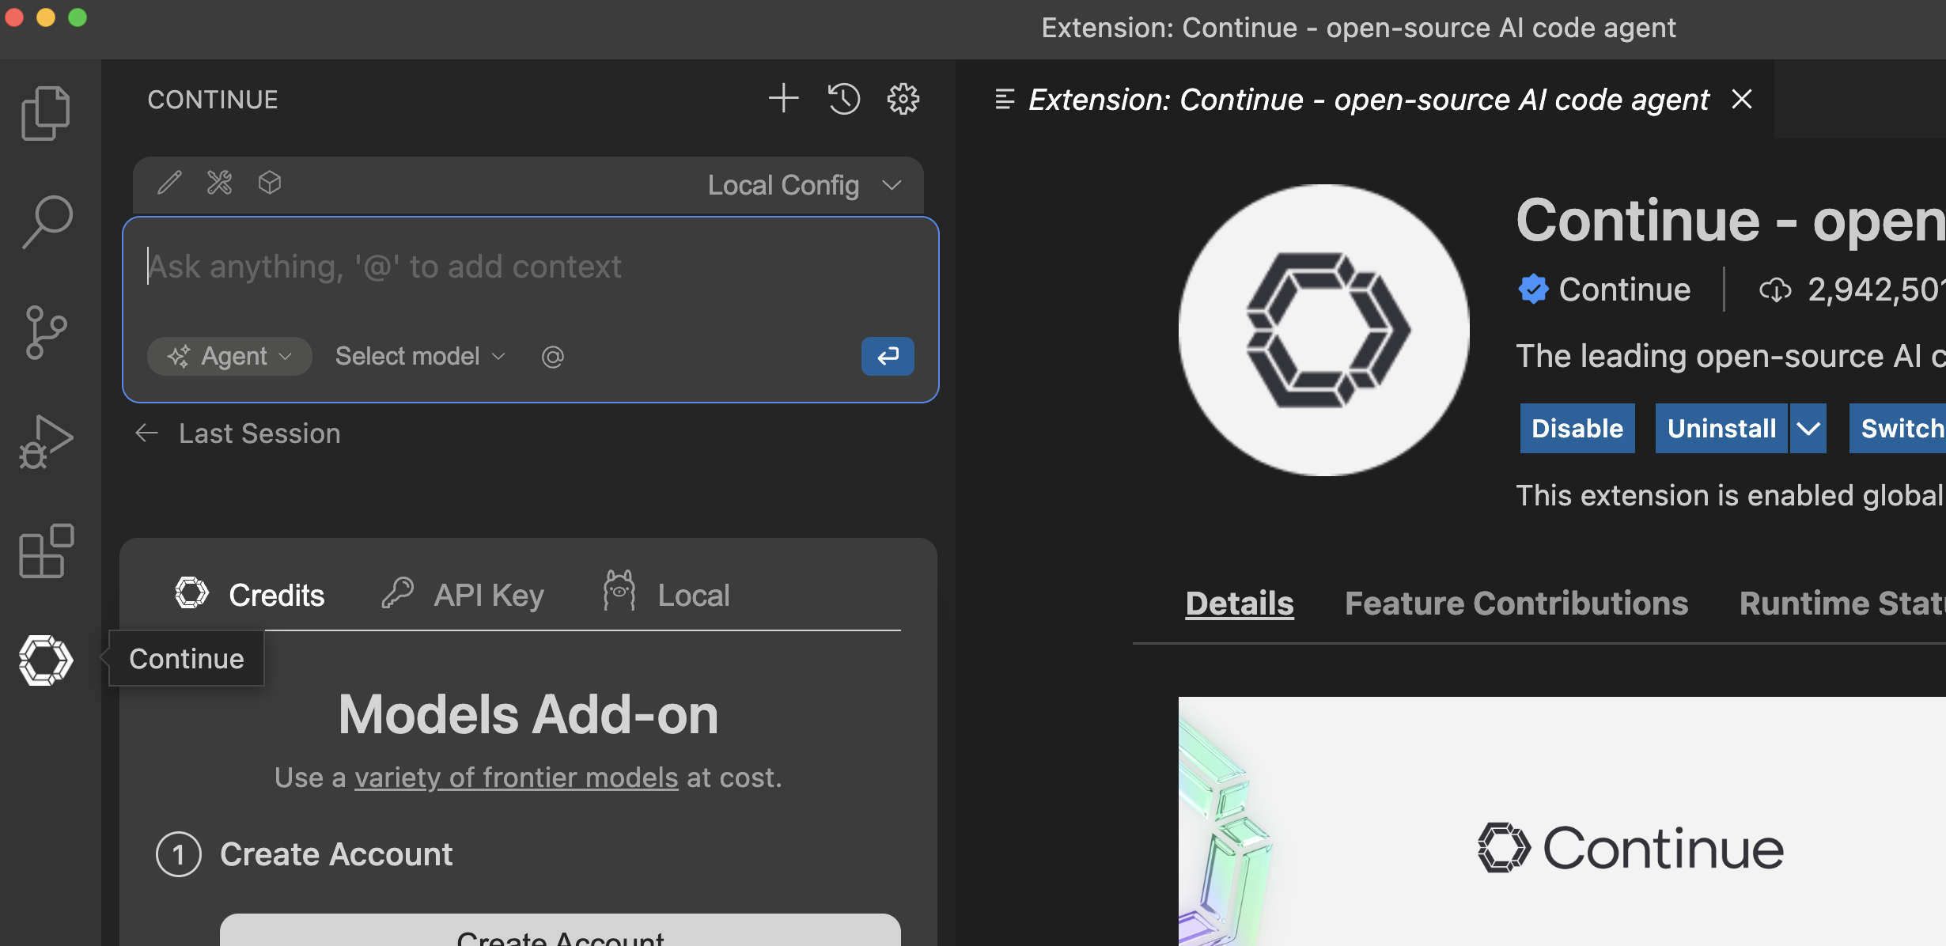1946x946 pixels.
Task: Expand the Local Config dropdown
Action: point(804,185)
